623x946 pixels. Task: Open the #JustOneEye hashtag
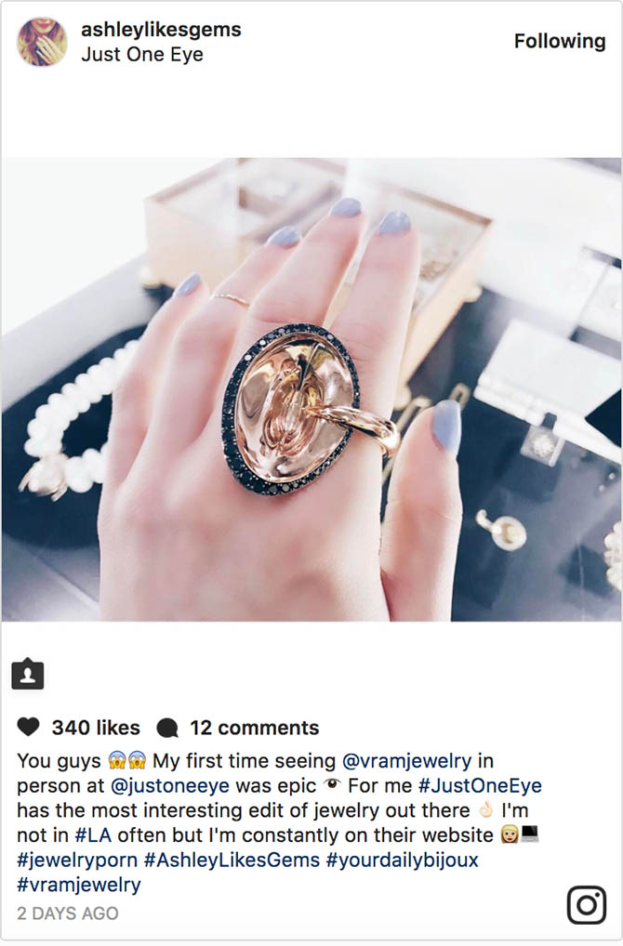coord(480,785)
